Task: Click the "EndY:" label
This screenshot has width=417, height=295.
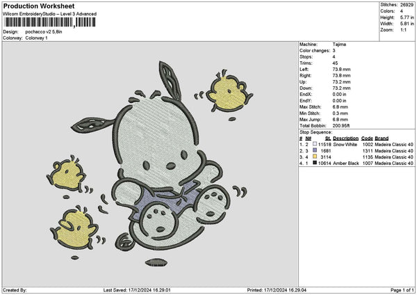Action: (x=305, y=101)
